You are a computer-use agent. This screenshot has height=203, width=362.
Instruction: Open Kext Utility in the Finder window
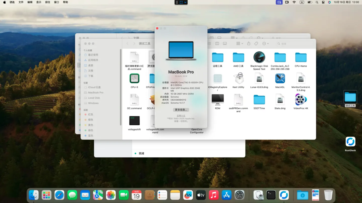238,79
